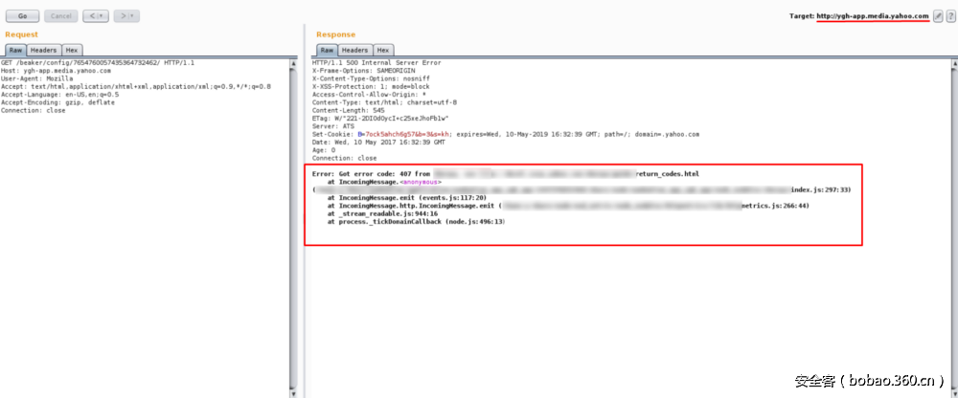Open history dropdown beside the < button
This screenshot has height=398, width=958.
(103, 16)
